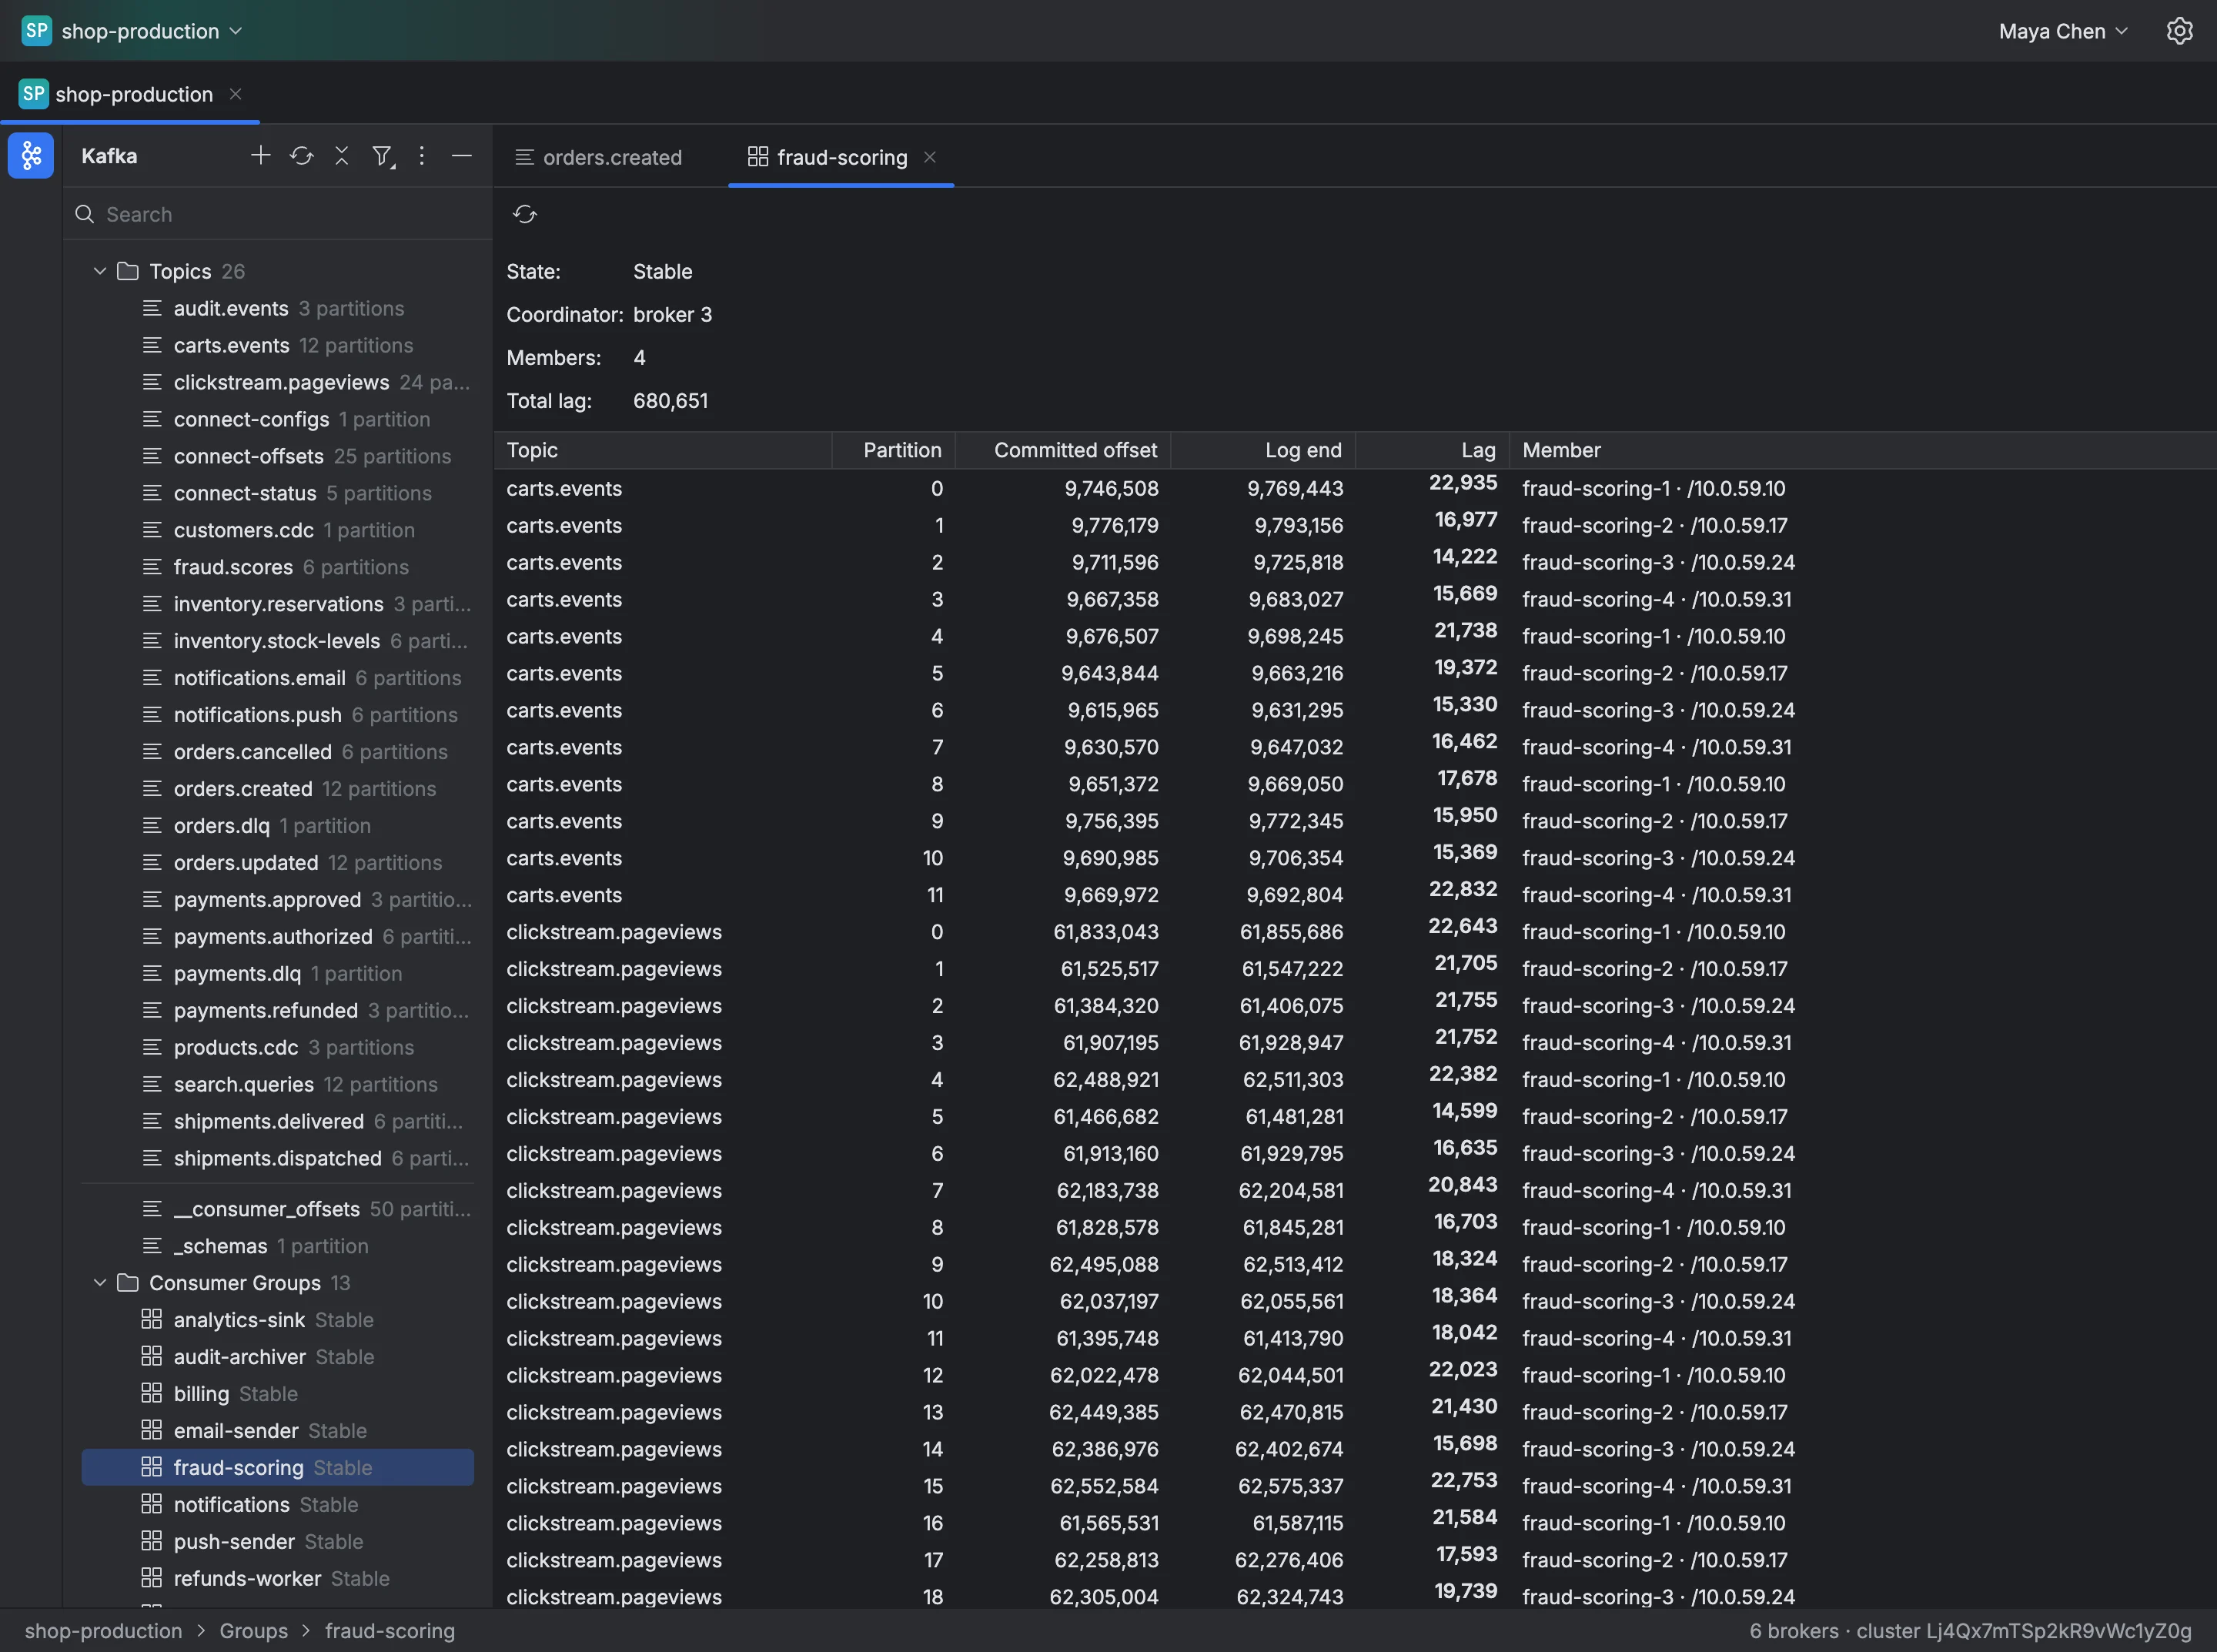Click the SP project badge icon
Image resolution: width=2217 pixels, height=1652 pixels.
[37, 31]
